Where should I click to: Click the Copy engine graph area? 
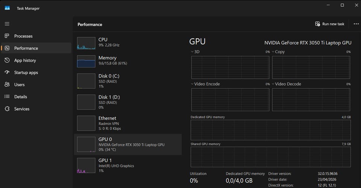[311, 67]
